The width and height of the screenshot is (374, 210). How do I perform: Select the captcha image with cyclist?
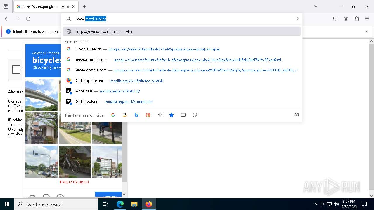(x=107, y=133)
